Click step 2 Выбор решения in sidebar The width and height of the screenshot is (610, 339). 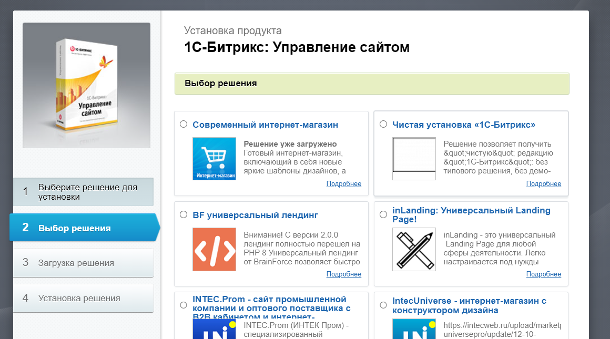(84, 228)
